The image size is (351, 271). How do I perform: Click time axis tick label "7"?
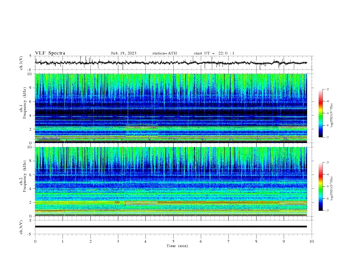click(x=229, y=241)
